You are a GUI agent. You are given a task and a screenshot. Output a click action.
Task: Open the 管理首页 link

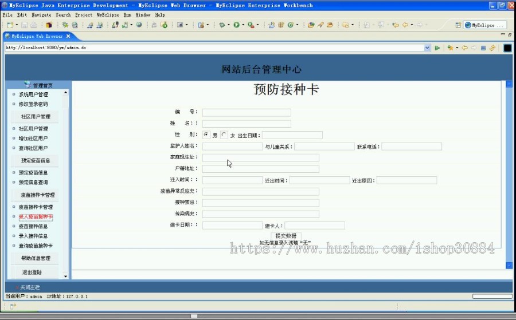pos(42,85)
